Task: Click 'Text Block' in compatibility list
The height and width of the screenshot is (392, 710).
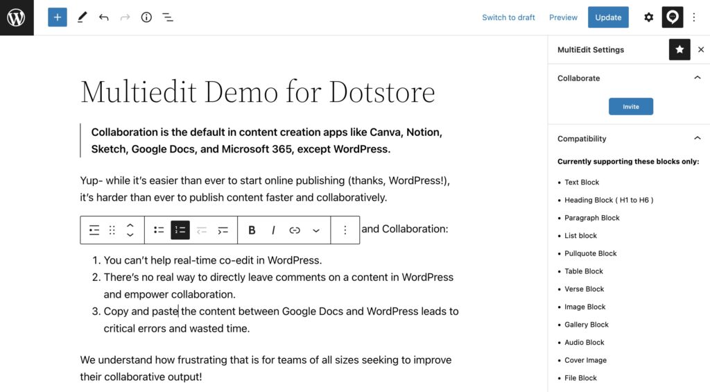Action: point(582,182)
